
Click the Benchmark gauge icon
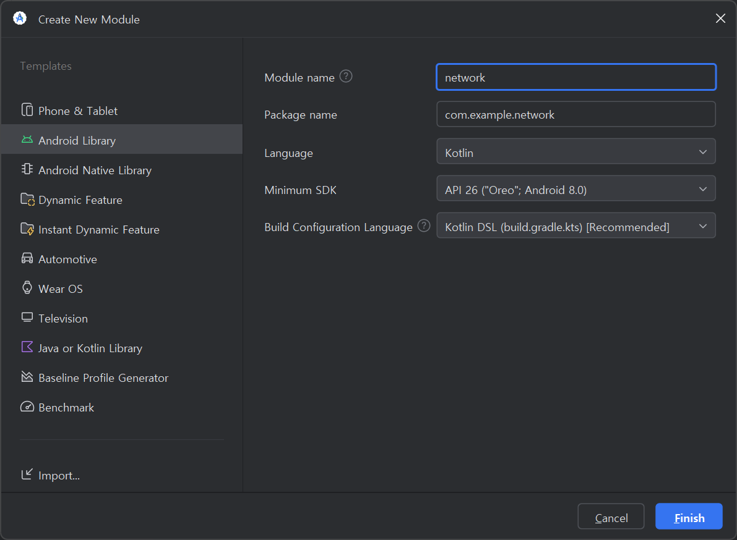pyautogui.click(x=27, y=407)
